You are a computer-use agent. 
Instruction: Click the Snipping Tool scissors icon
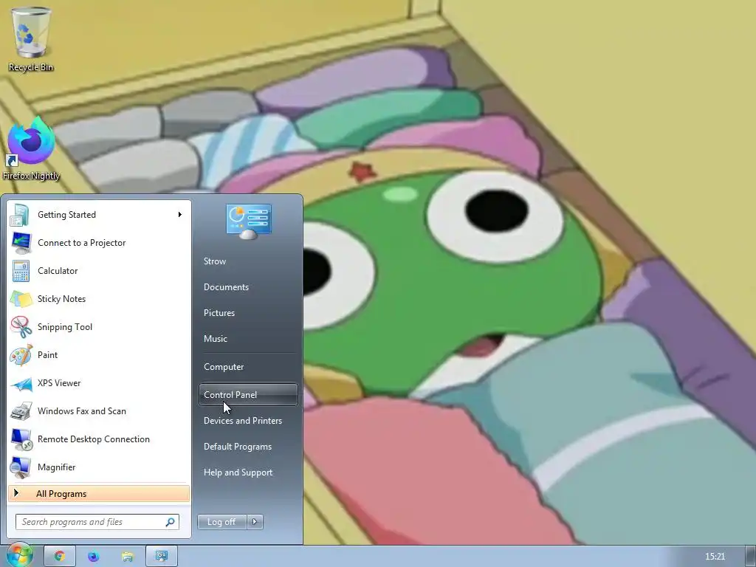tap(20, 327)
